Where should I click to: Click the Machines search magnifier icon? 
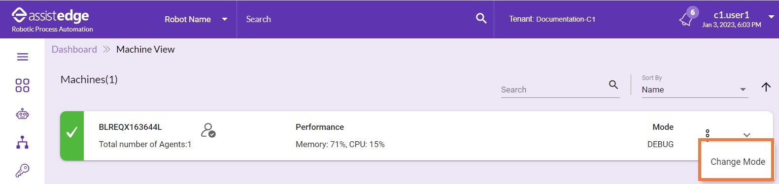coord(613,85)
